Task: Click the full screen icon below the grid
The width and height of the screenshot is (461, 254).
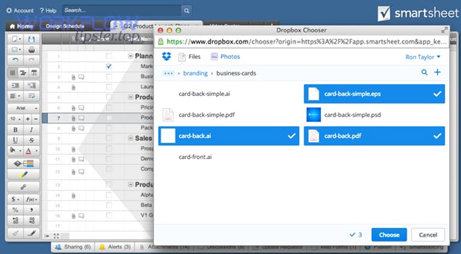Action: coord(56,236)
